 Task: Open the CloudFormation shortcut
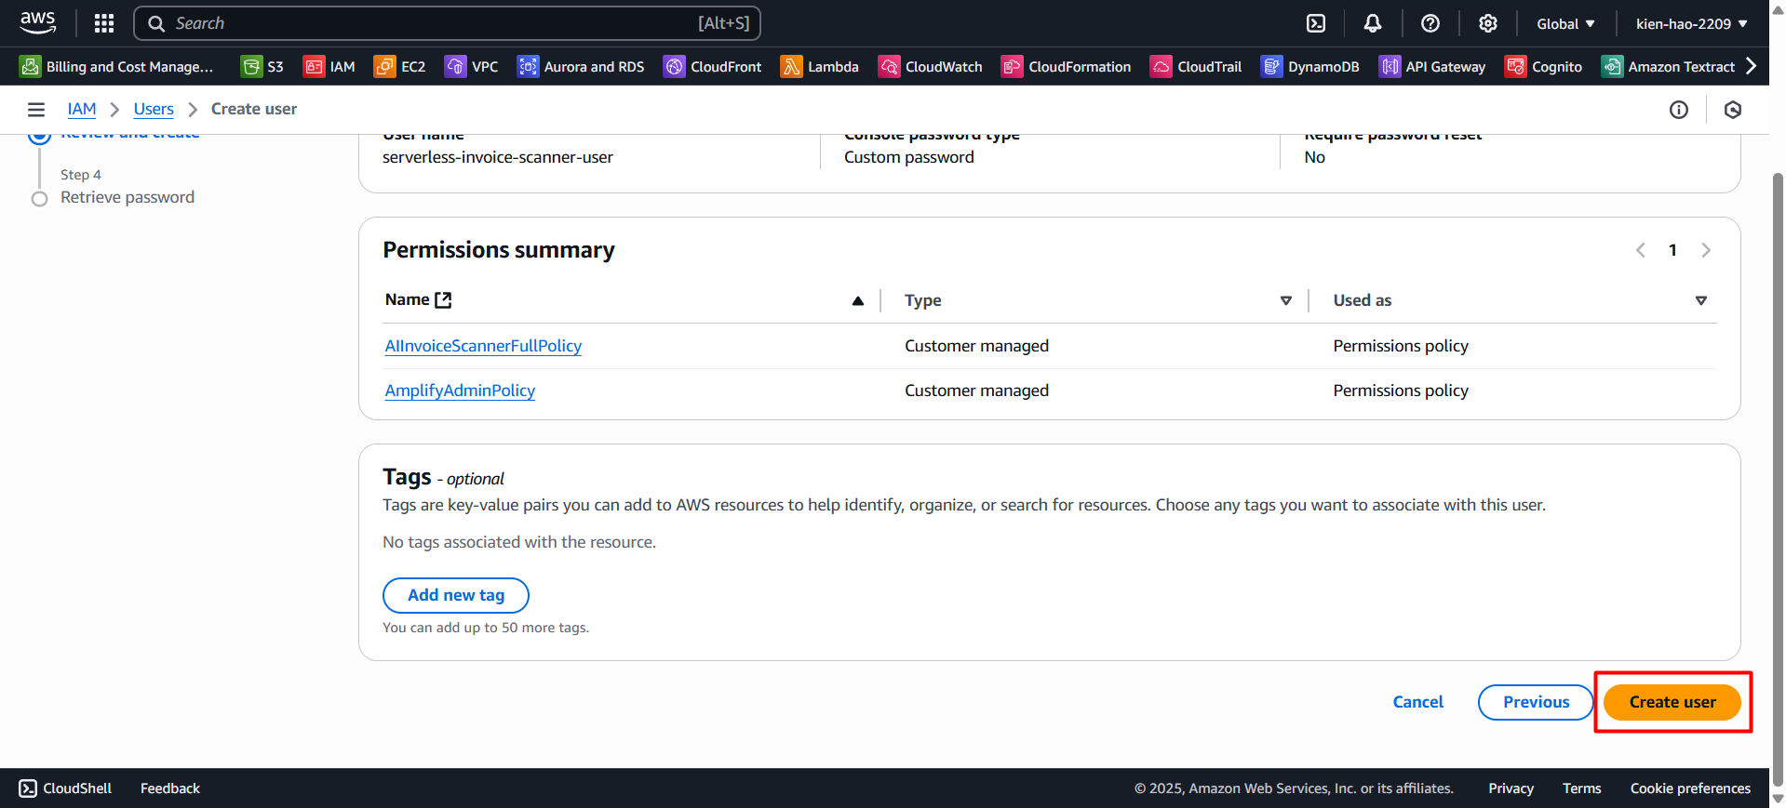coord(1066,67)
